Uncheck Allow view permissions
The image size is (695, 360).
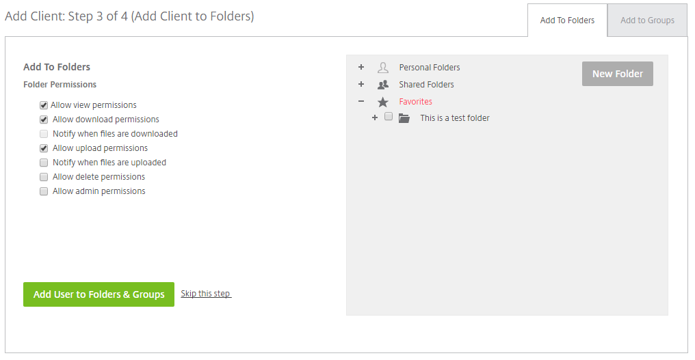44,105
